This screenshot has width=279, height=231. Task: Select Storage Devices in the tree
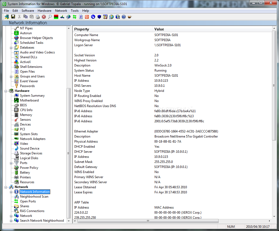pyautogui.click(x=31, y=153)
